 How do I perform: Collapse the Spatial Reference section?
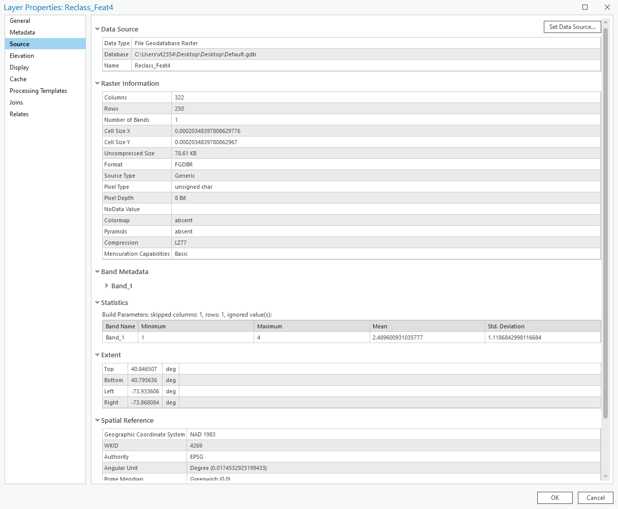pos(97,420)
